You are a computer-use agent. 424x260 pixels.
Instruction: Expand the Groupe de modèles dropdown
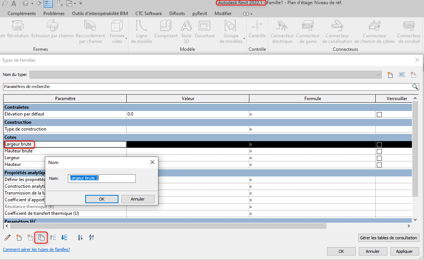[x=244, y=38]
